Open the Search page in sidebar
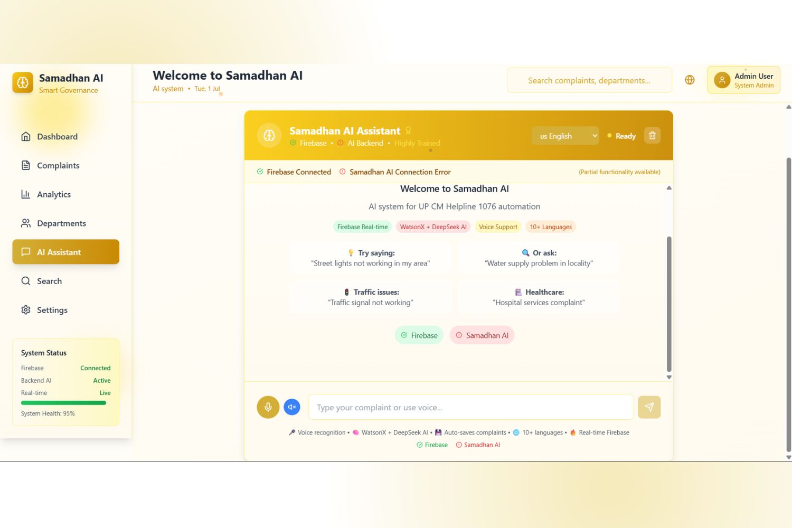This screenshot has width=792, height=528. tap(66, 281)
